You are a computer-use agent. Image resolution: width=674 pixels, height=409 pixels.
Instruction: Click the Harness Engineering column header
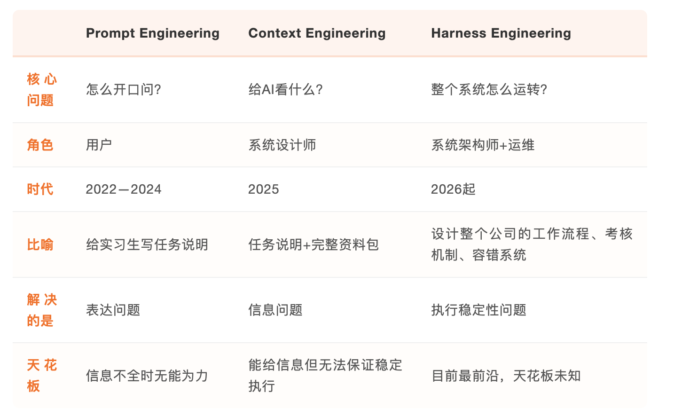click(501, 33)
